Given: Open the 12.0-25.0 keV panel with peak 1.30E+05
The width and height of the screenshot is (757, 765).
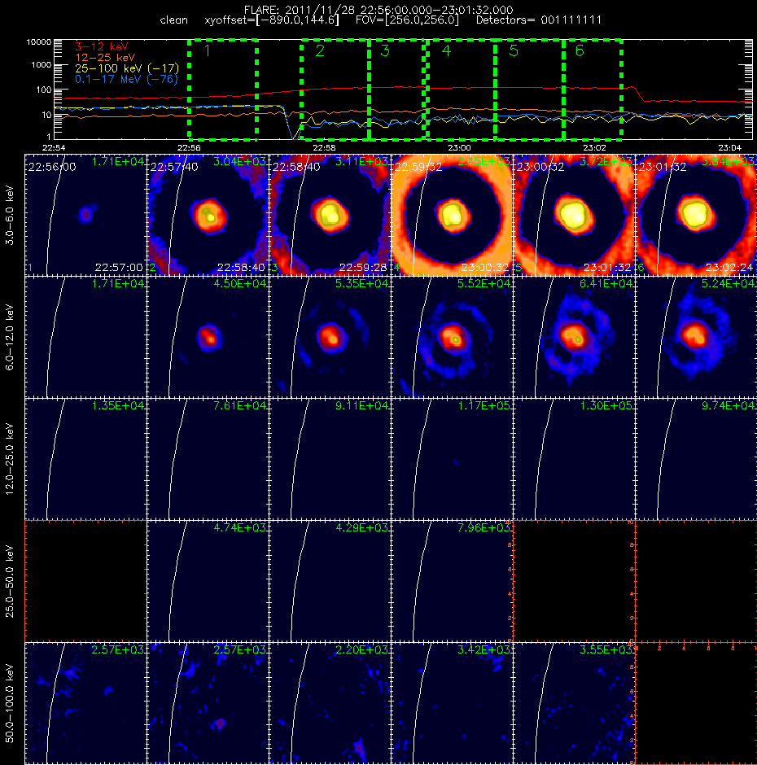Looking at the screenshot, I should 574,459.
